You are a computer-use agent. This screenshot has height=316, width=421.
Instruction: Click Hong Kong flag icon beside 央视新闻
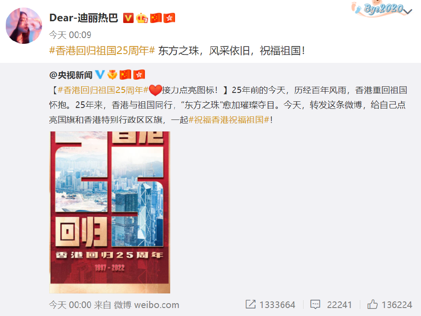pos(139,74)
